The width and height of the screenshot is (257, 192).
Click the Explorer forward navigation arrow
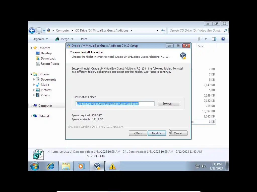click(39, 30)
